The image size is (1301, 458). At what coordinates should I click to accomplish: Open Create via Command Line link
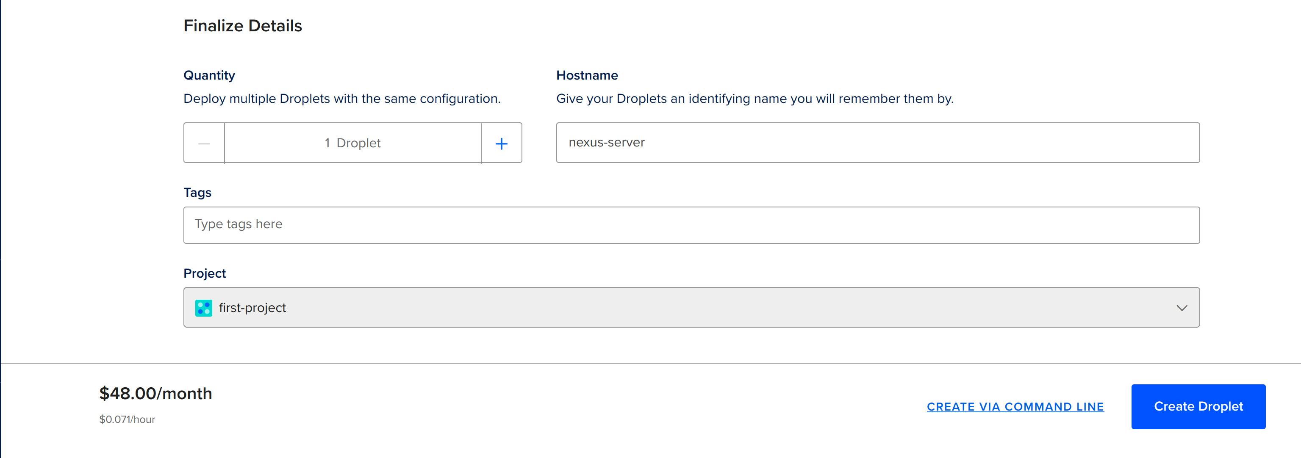click(x=1015, y=406)
